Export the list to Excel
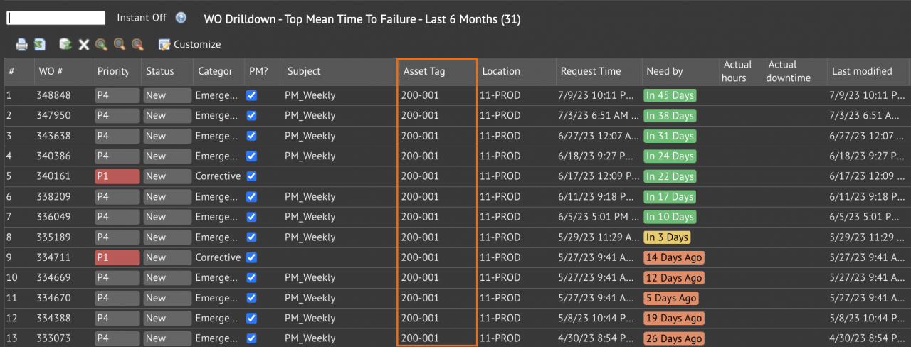 point(40,45)
